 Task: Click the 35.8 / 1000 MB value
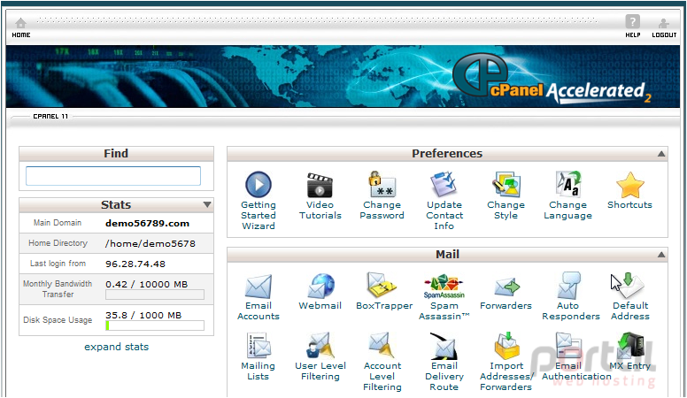pos(143,315)
